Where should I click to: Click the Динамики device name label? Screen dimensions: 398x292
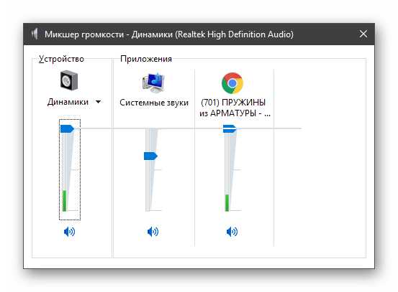(x=68, y=102)
